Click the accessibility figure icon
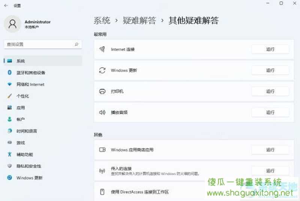Viewport: 300px width, 201px height. coord(10,154)
